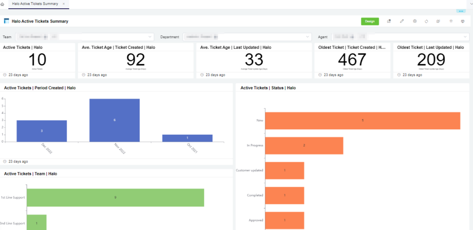Screen dimensions: 473x230
Task: Click the 'Nov 2022' axis label
Action: [120, 149]
